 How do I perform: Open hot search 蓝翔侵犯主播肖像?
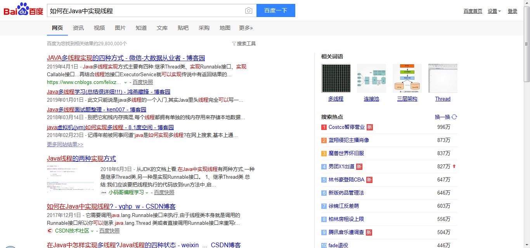click(349, 140)
